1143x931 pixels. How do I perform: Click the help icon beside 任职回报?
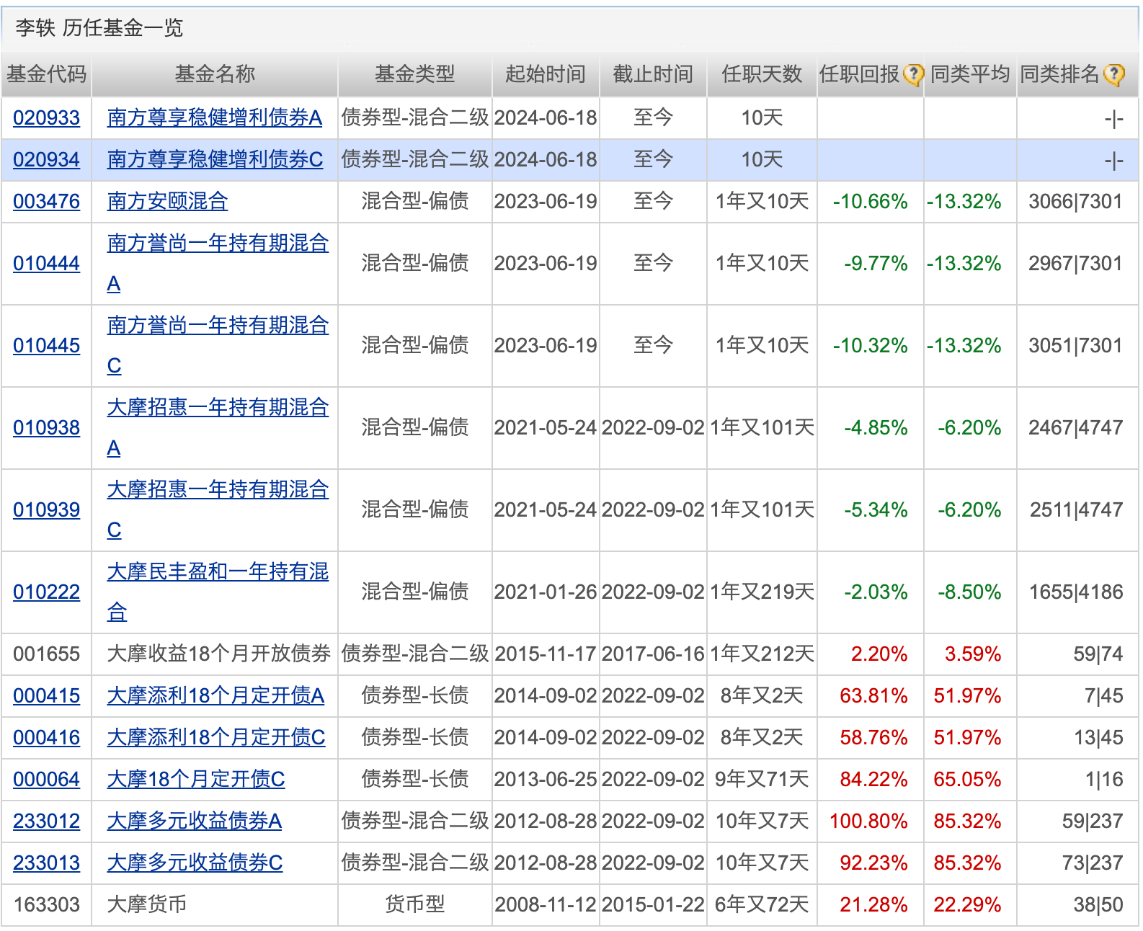[x=913, y=74]
